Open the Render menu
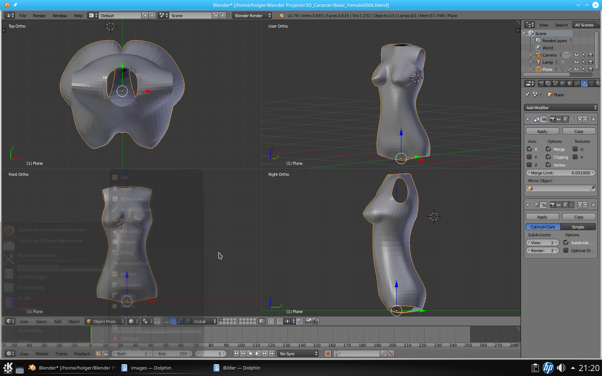602x376 pixels. [x=39, y=15]
